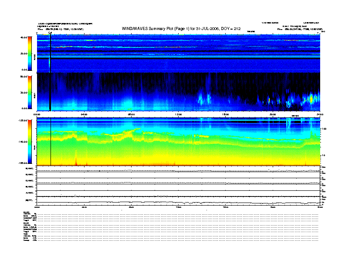Image resolution: width=345 pixels, height=266 pixels.
Task: Click the red-orange streak in RAD2 upper right
Action: pos(291,40)
